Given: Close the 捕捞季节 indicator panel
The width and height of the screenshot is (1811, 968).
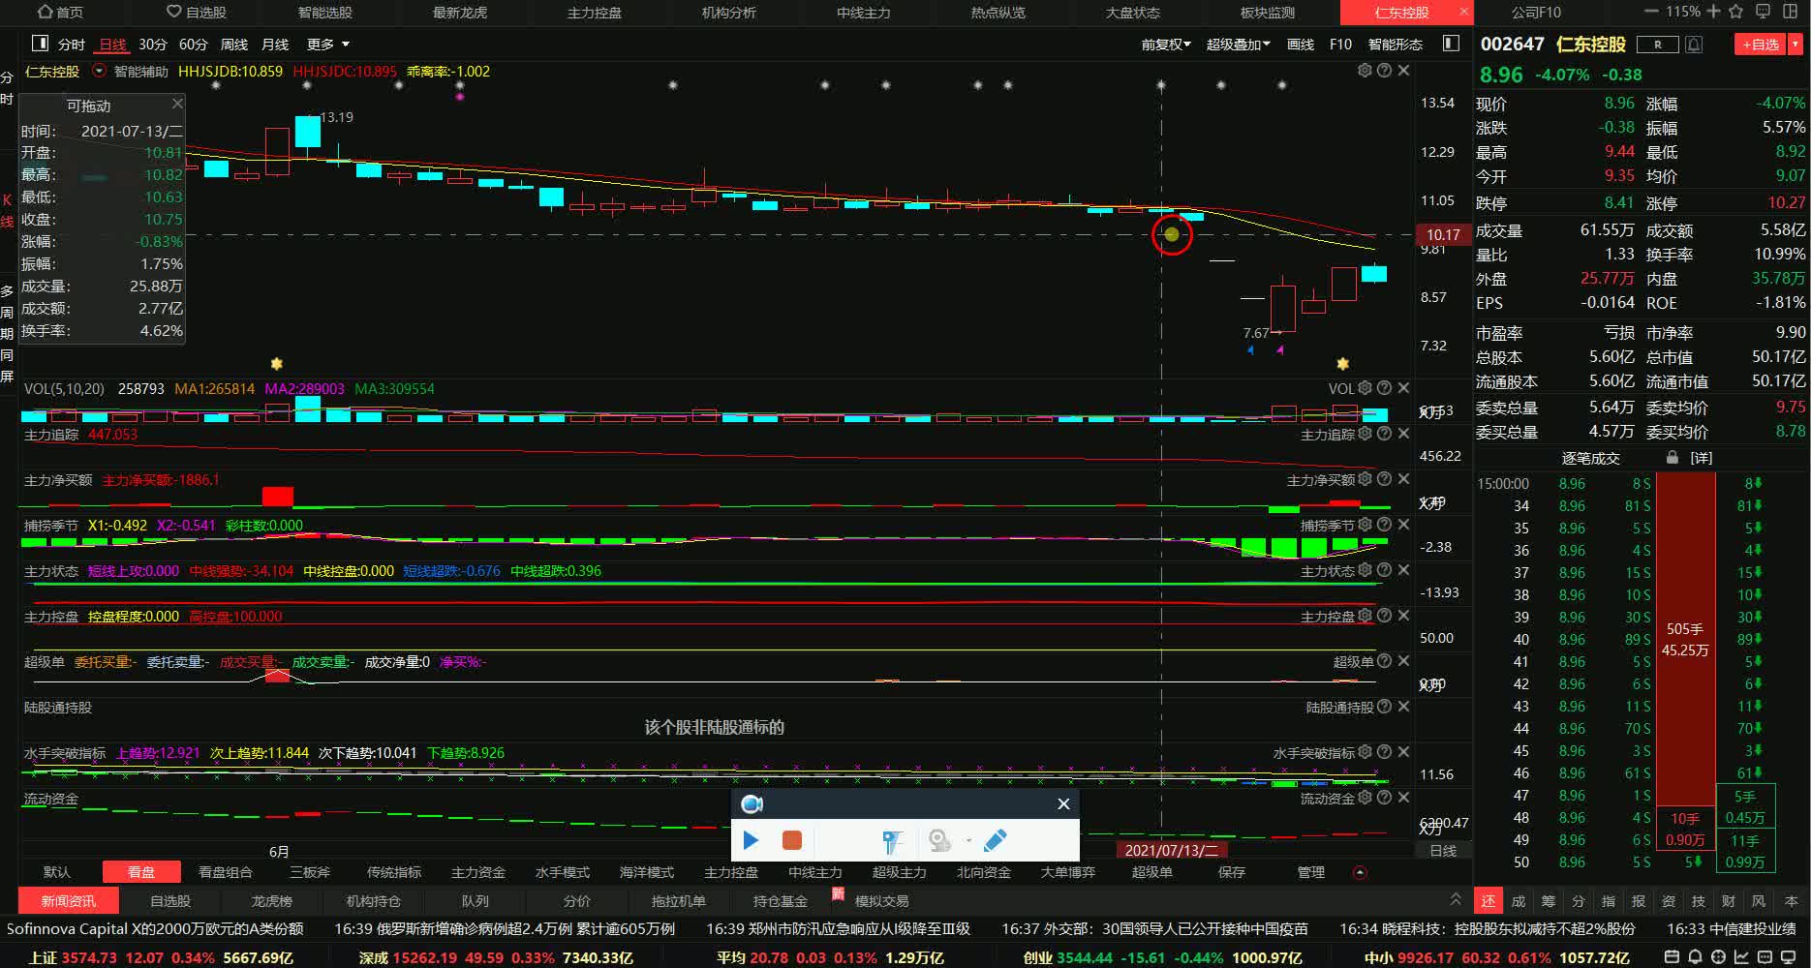Looking at the screenshot, I should tap(1403, 525).
